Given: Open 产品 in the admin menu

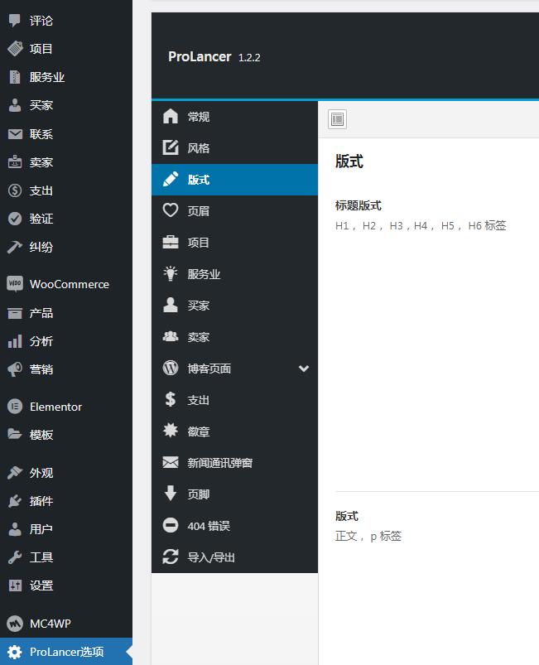Looking at the screenshot, I should click(66, 313).
